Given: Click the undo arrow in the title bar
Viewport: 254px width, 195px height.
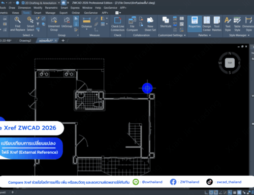Looking at the screenshot, I should click(3, 3).
